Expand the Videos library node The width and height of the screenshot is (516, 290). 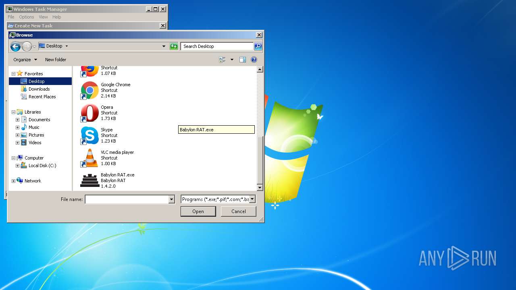(17, 143)
